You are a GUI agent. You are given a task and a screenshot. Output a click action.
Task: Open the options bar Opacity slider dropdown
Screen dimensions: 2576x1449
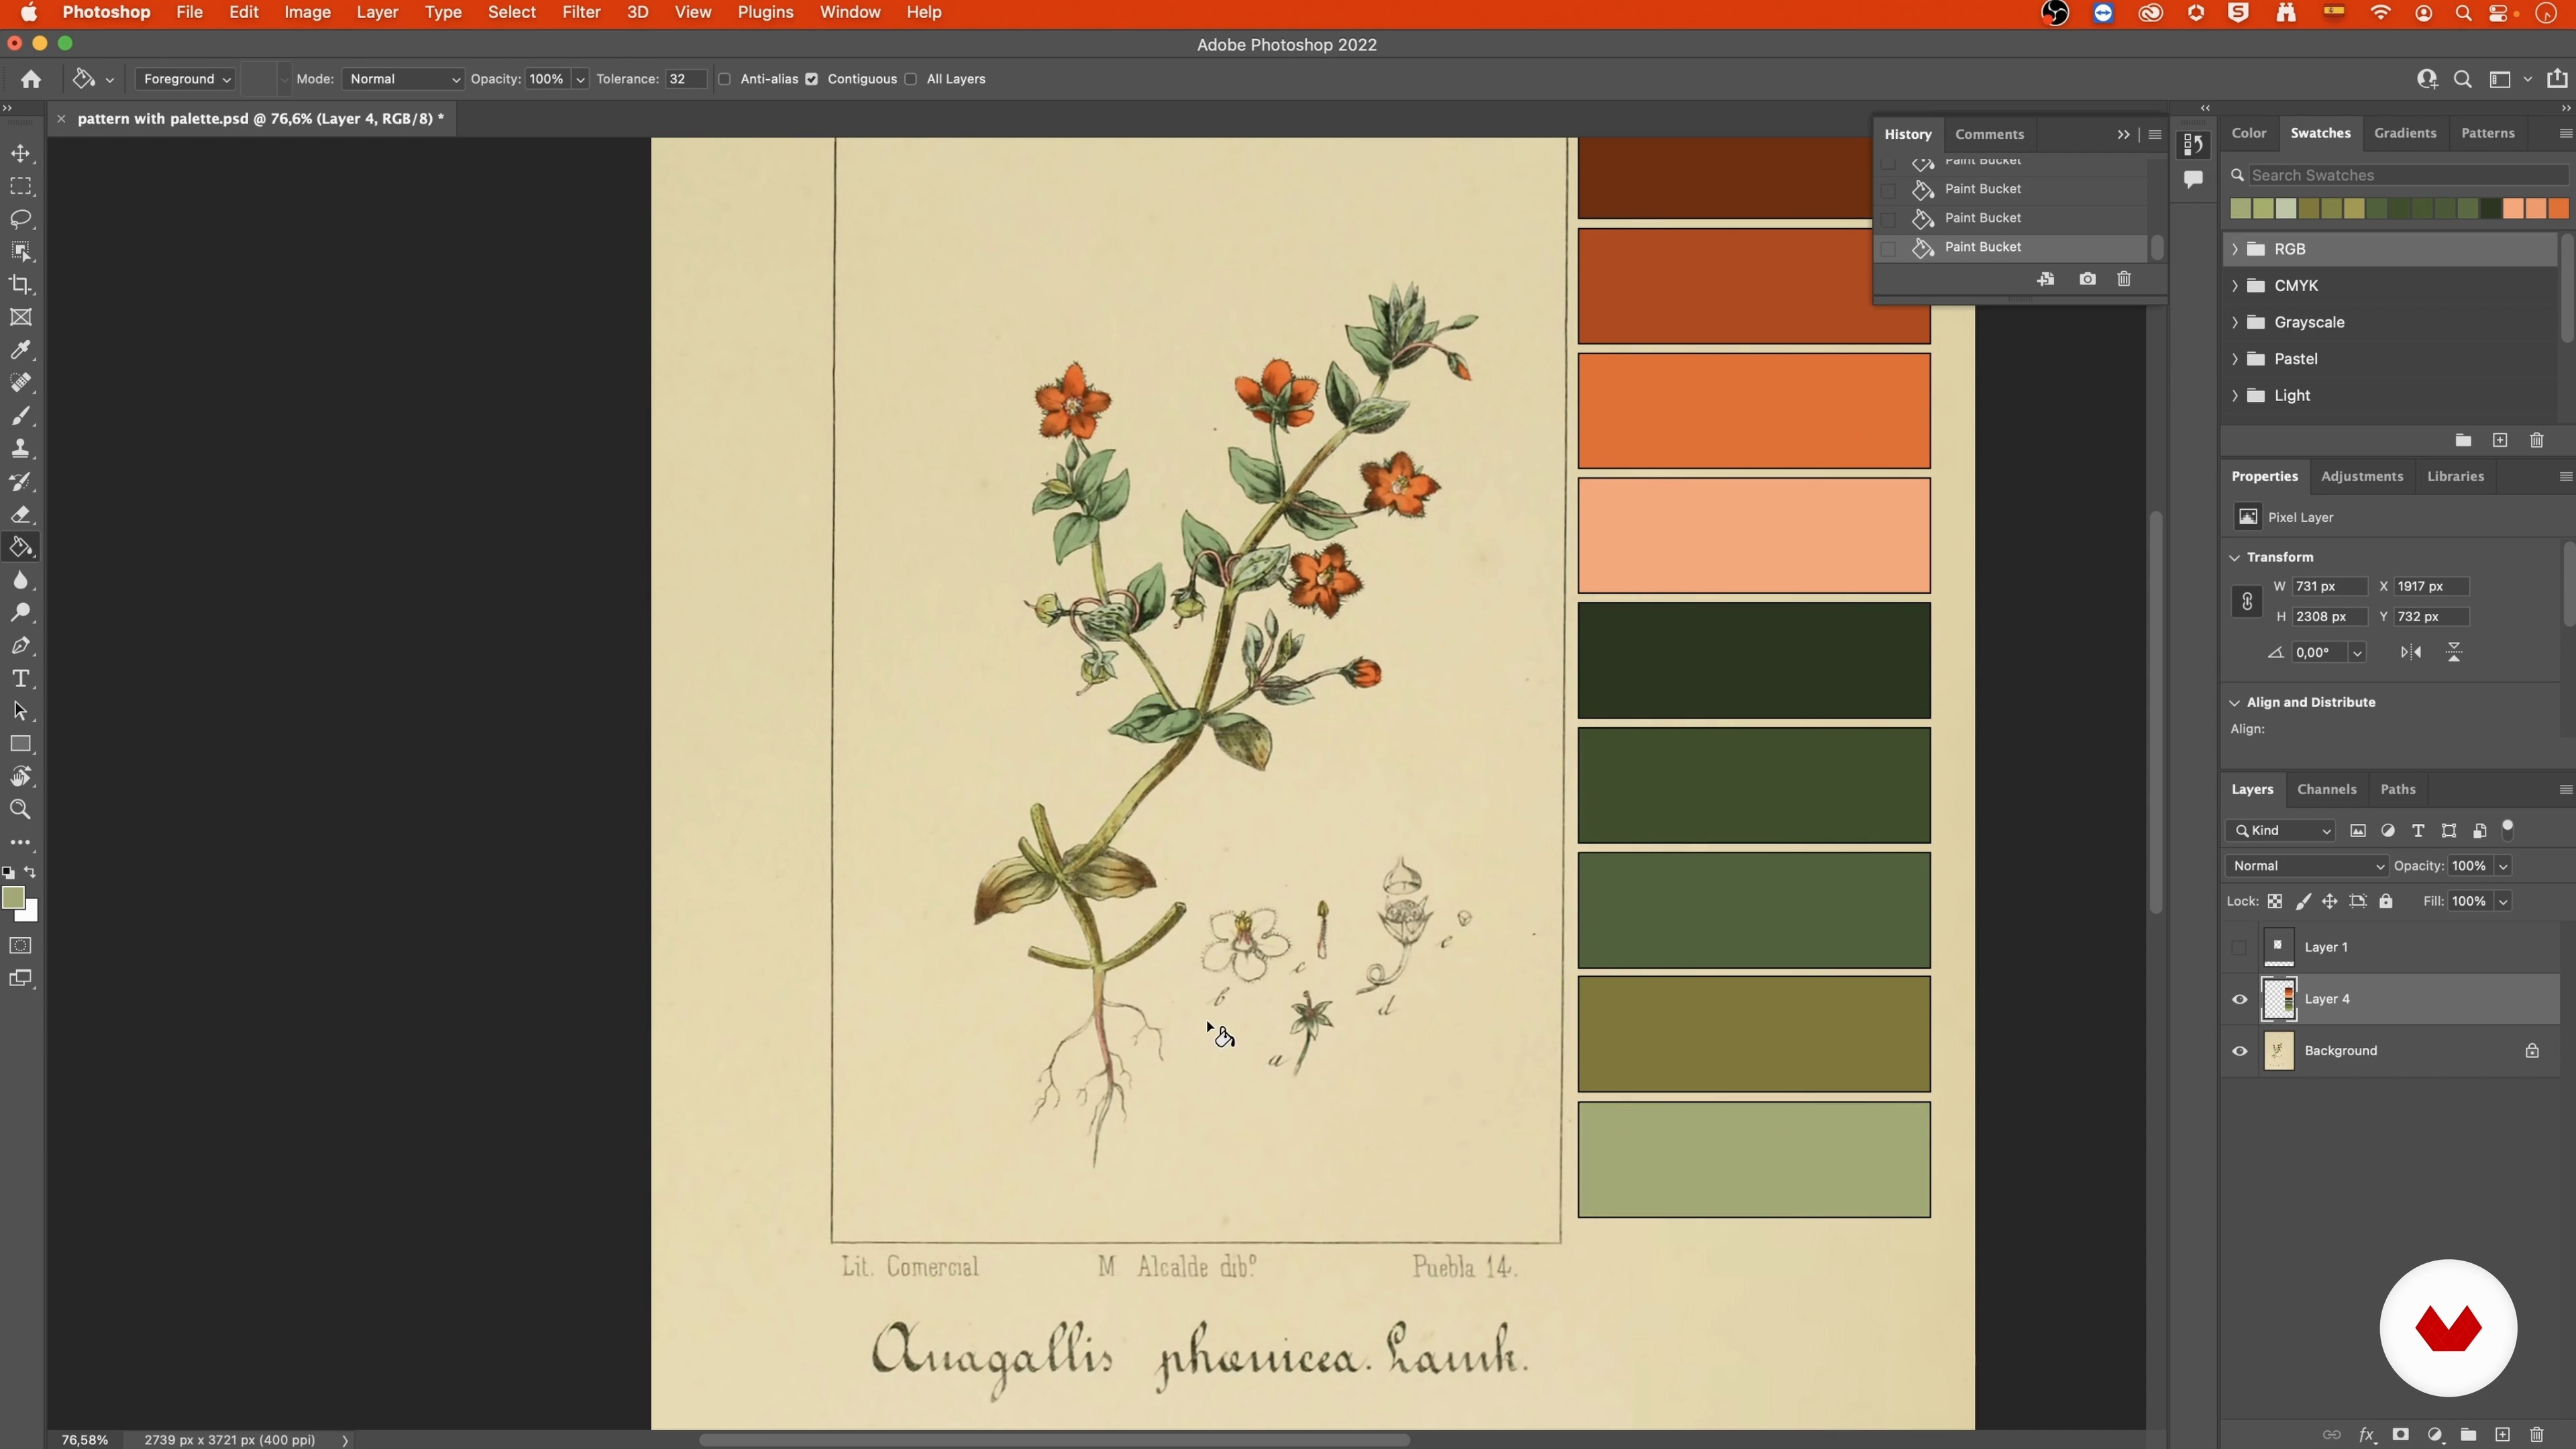click(x=580, y=79)
